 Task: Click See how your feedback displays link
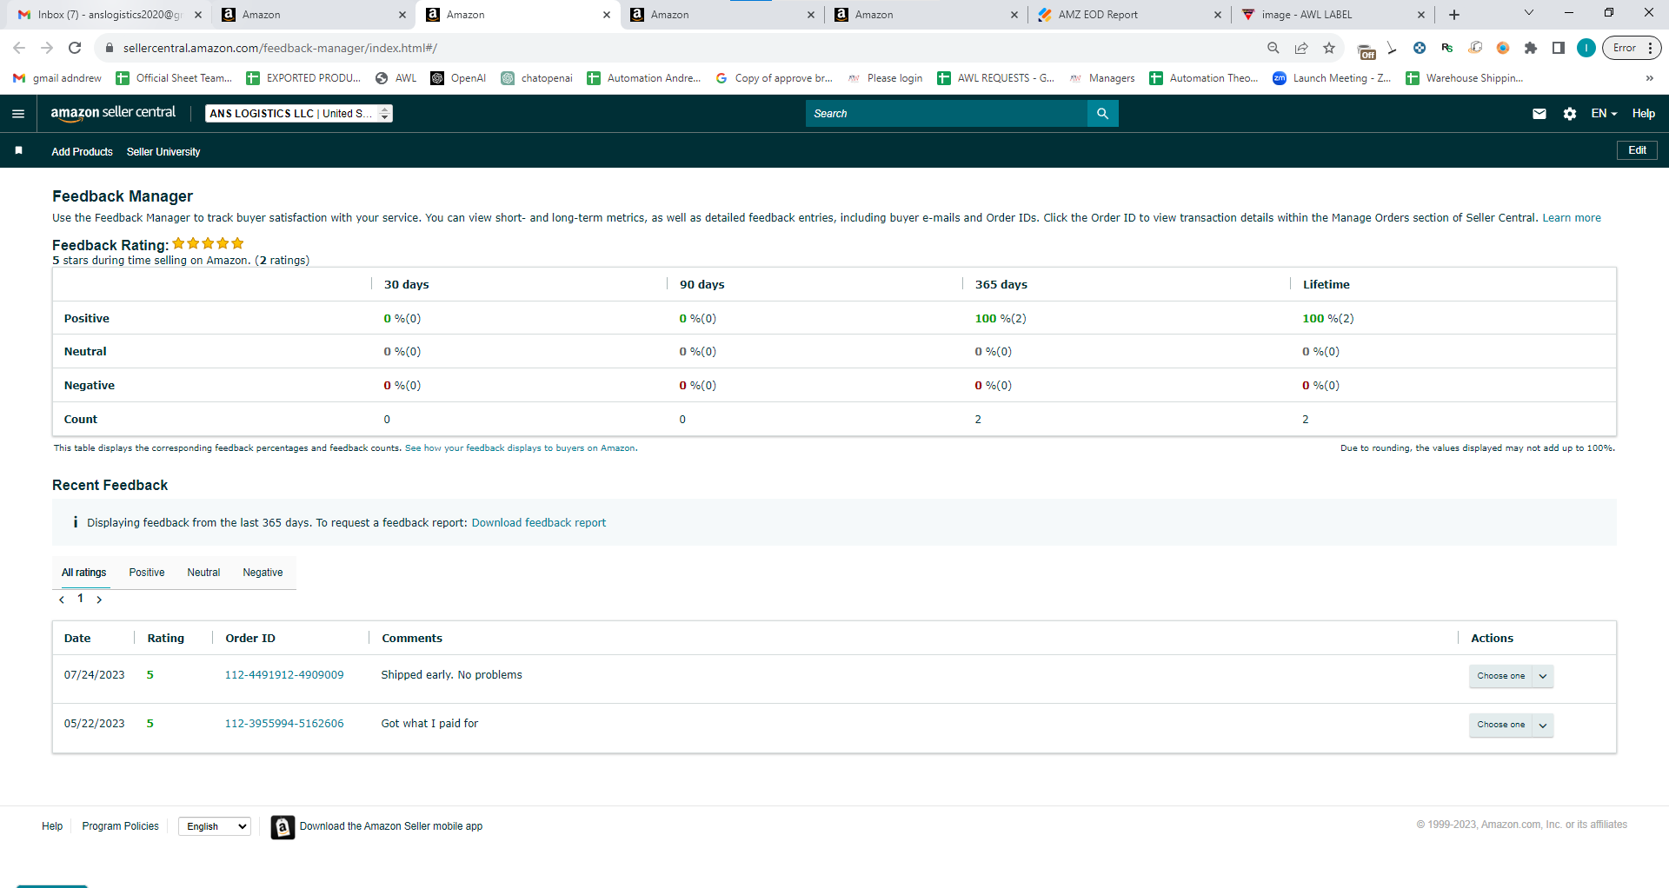tap(521, 448)
